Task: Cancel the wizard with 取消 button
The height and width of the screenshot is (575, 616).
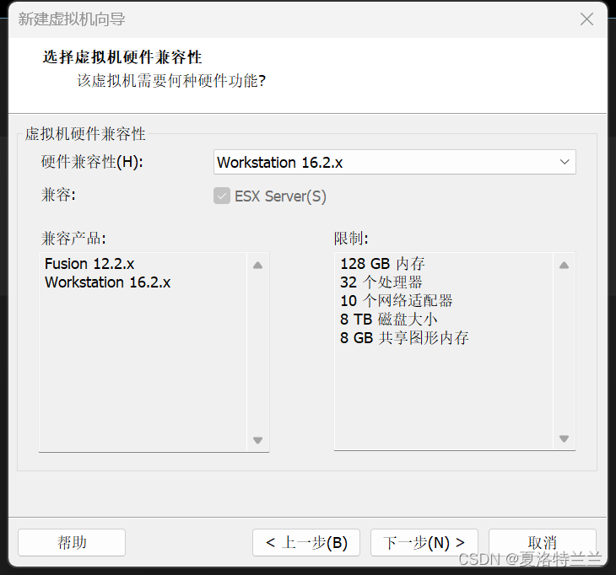Action: (543, 542)
